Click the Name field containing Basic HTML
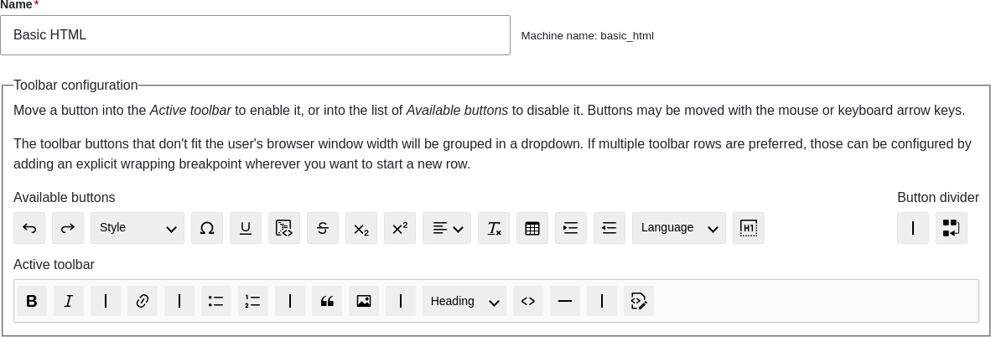Screen dimensions: 991x337 (x=256, y=35)
